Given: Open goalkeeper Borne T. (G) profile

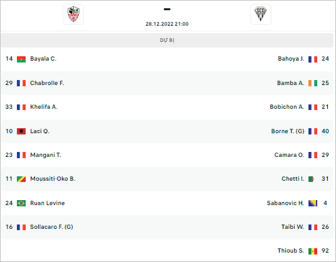Looking at the screenshot, I should 288,131.
